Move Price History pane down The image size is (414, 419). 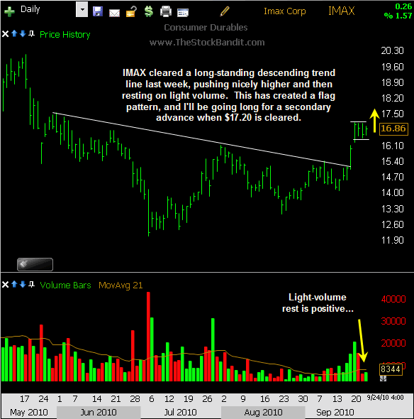coord(23,33)
